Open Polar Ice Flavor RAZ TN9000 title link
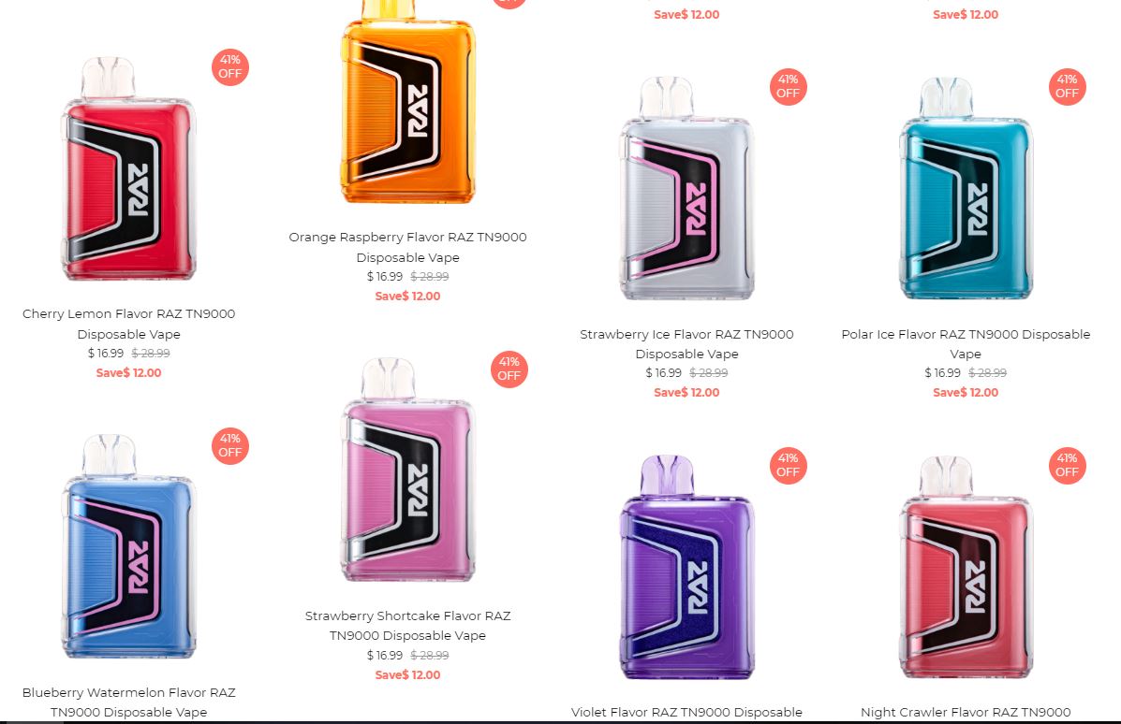1121x724 pixels. pyautogui.click(x=966, y=343)
